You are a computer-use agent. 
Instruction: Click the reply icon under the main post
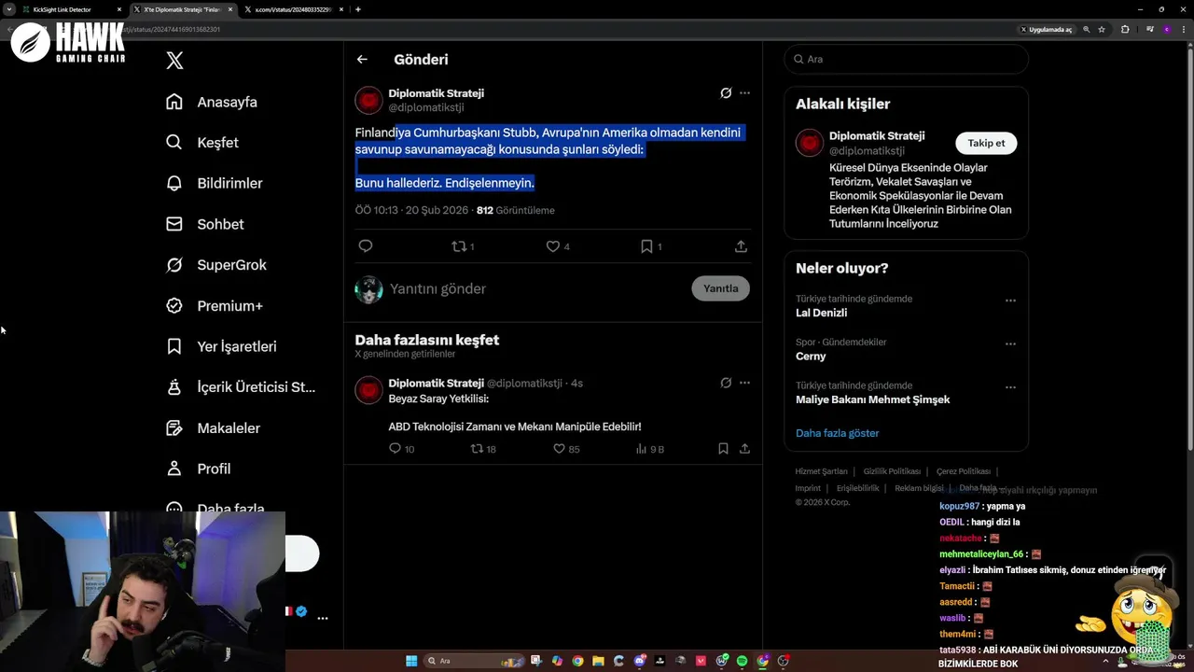(x=366, y=246)
